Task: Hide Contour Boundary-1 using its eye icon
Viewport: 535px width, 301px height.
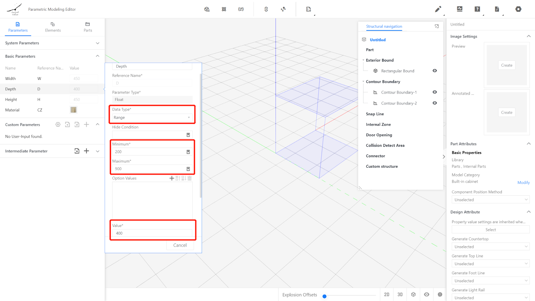Action: 435,92
